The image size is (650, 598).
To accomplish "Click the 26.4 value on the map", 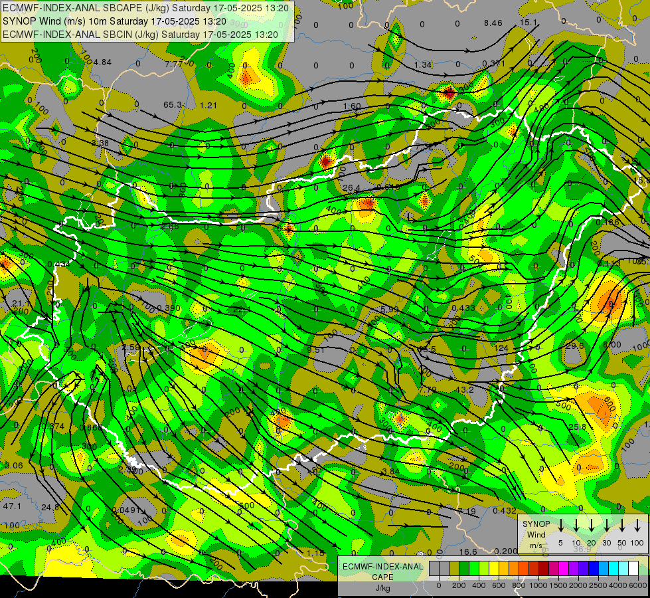I will [x=351, y=188].
